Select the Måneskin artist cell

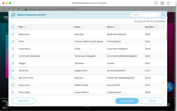tap(79, 63)
